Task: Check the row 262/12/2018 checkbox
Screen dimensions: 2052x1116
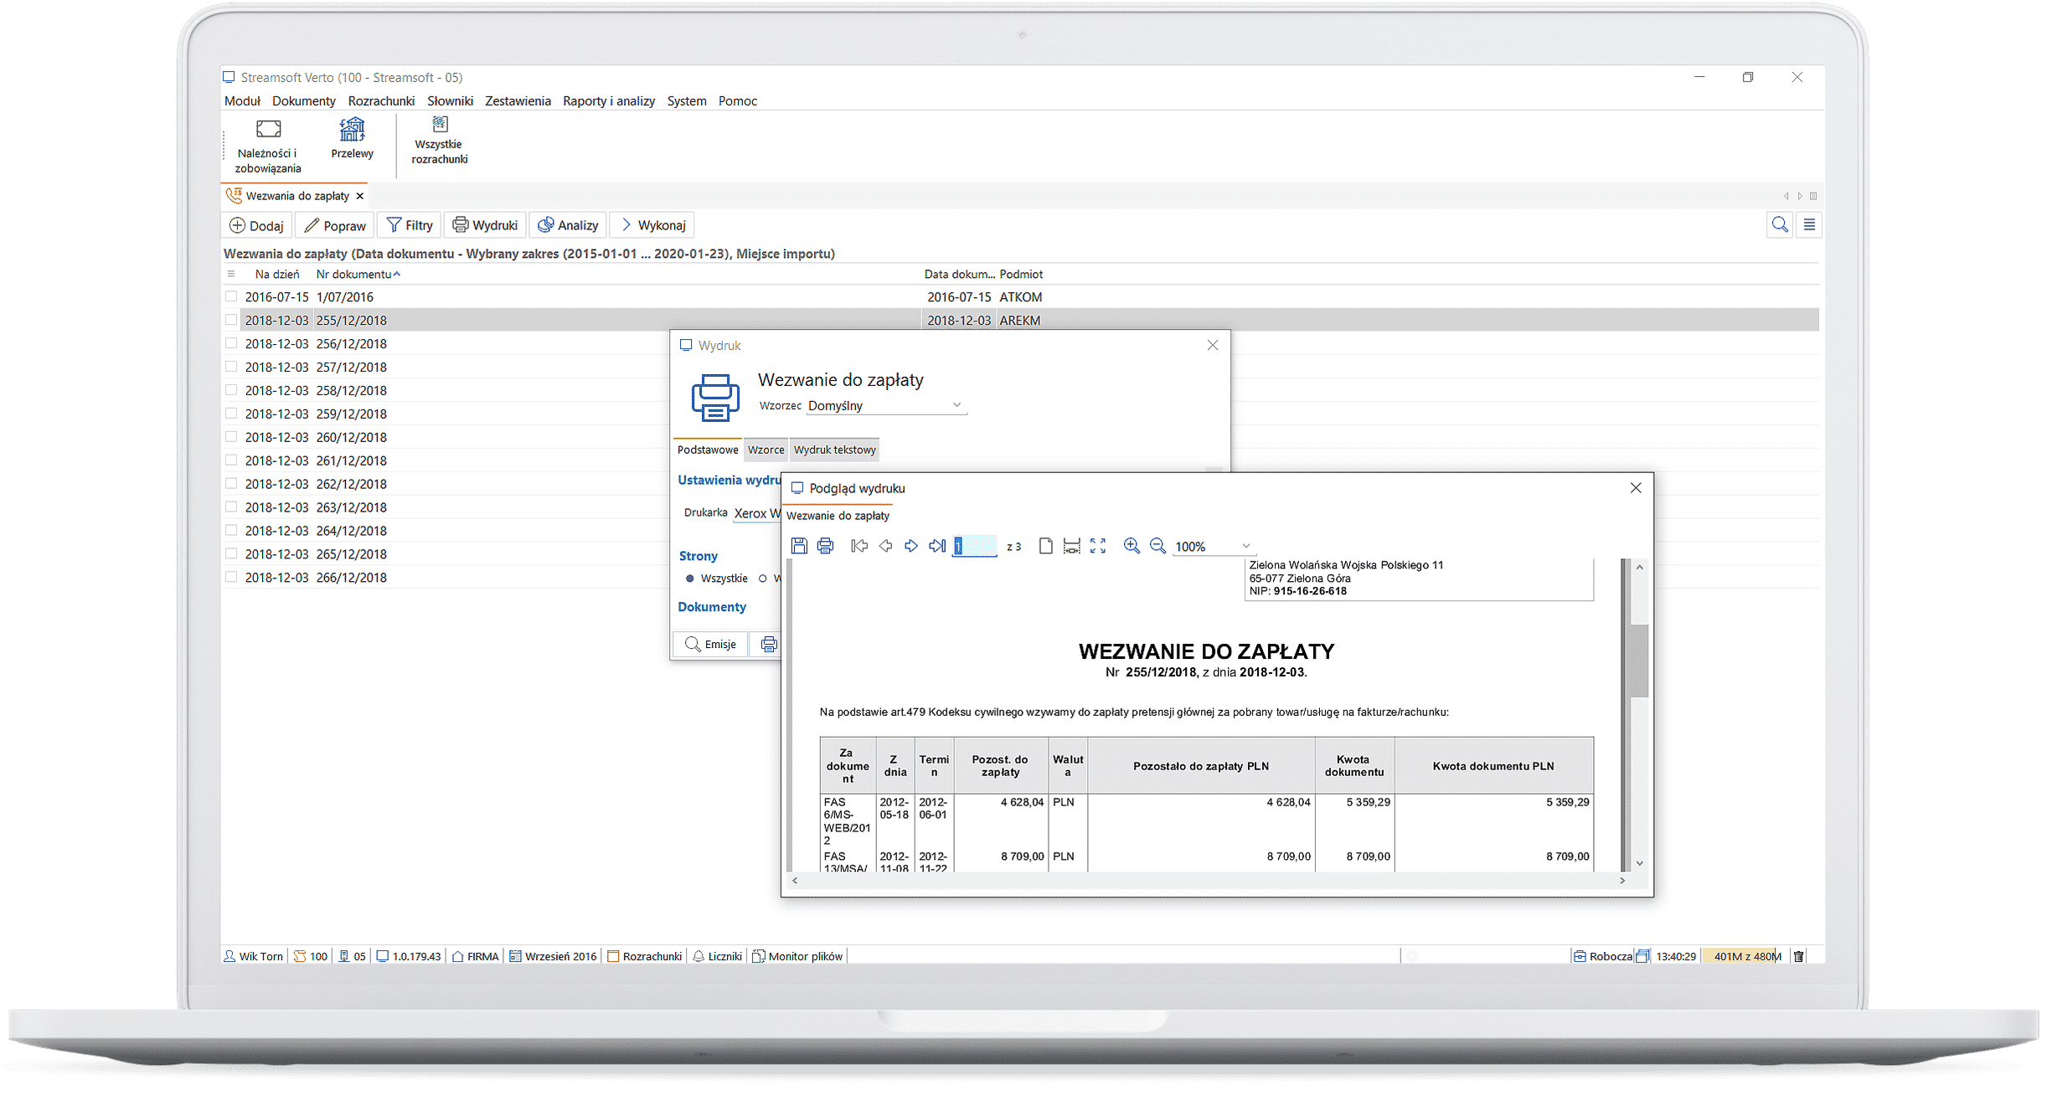Action: tap(231, 483)
